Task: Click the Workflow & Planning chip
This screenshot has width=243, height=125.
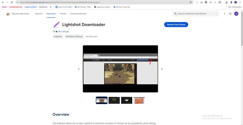Action: [x=74, y=36]
